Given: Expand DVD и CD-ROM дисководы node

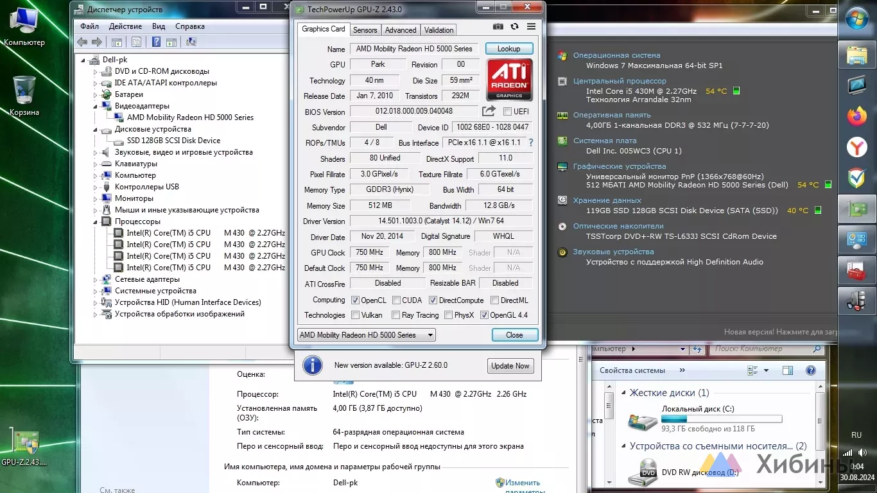Looking at the screenshot, I should (96, 71).
